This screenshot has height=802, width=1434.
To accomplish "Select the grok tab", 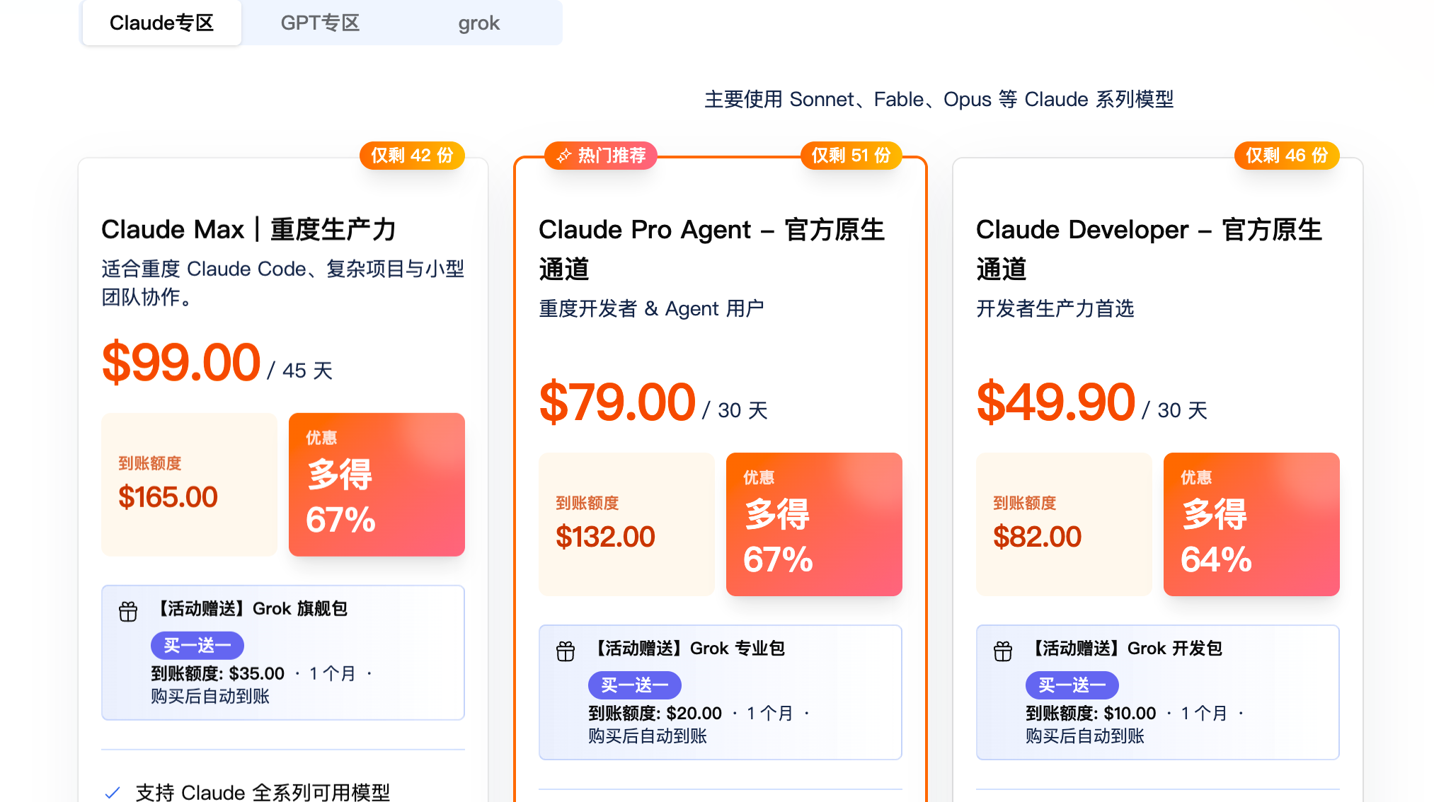I will tap(479, 23).
